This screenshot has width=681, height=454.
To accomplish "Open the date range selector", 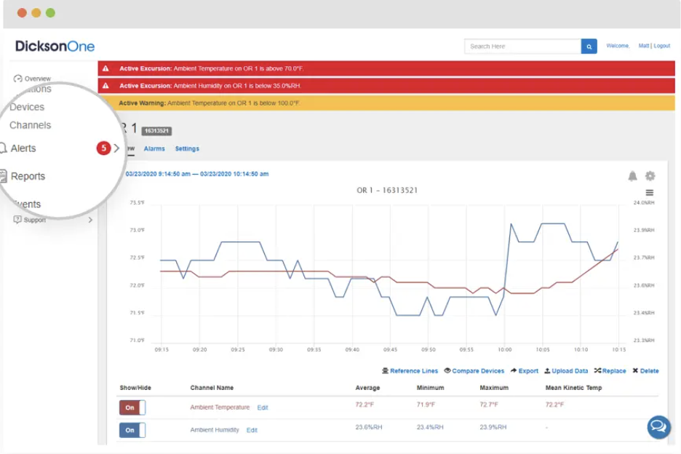I will [x=196, y=174].
